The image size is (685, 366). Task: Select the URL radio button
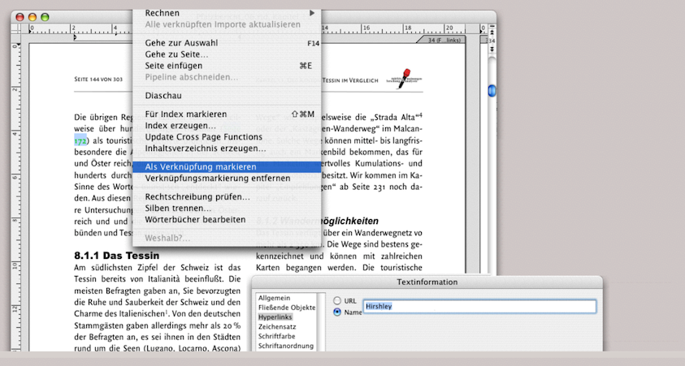point(338,300)
